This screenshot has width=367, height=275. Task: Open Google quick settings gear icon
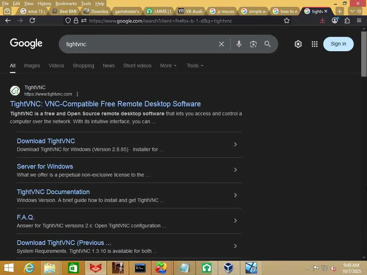pyautogui.click(x=298, y=44)
